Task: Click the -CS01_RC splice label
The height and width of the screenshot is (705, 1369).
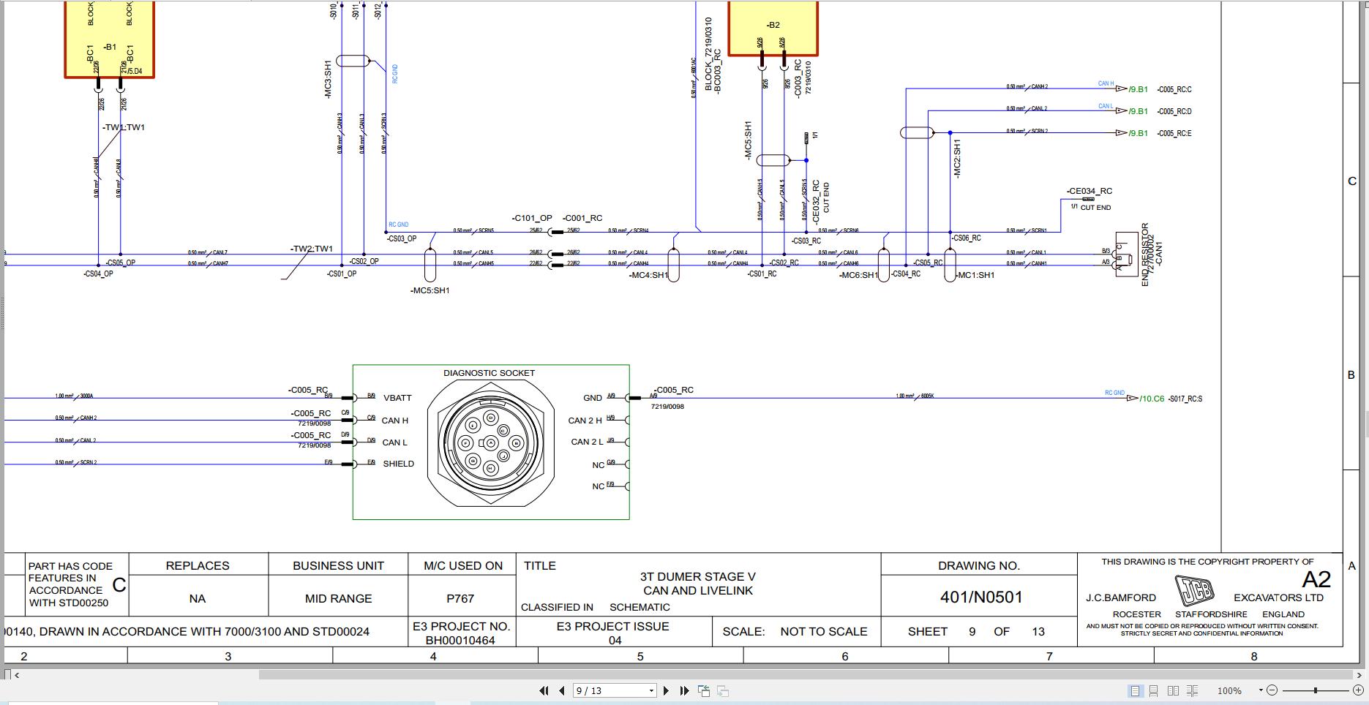Action: pos(762,274)
